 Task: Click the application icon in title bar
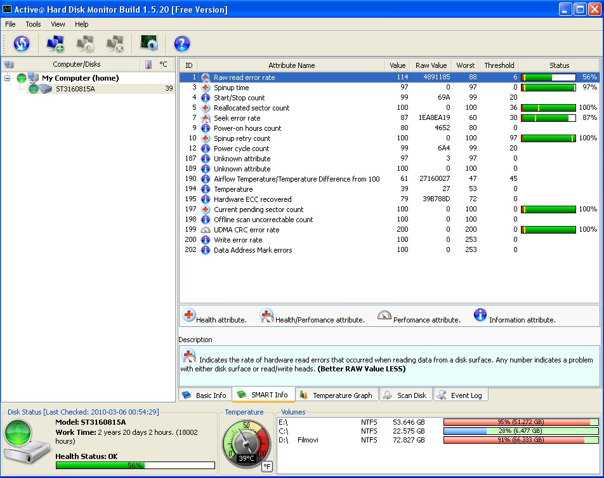(7, 9)
